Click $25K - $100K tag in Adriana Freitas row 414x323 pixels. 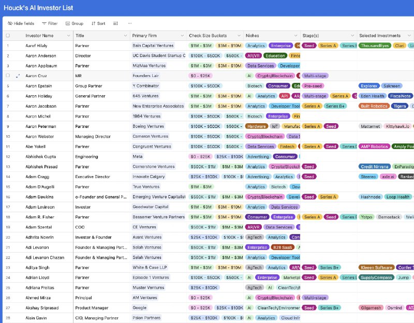(x=204, y=288)
